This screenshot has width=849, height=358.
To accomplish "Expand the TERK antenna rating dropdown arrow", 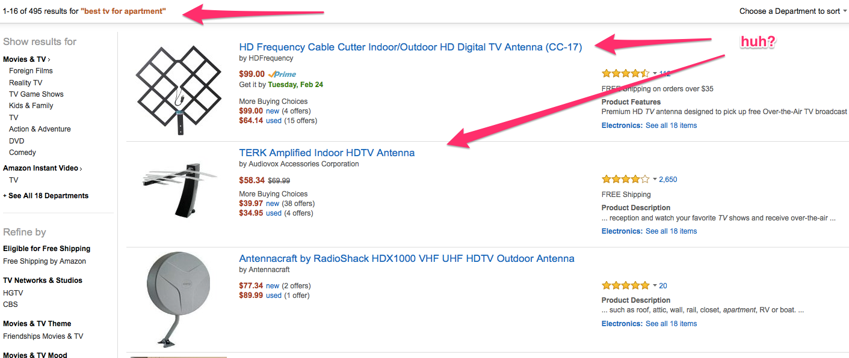I will click(x=655, y=180).
